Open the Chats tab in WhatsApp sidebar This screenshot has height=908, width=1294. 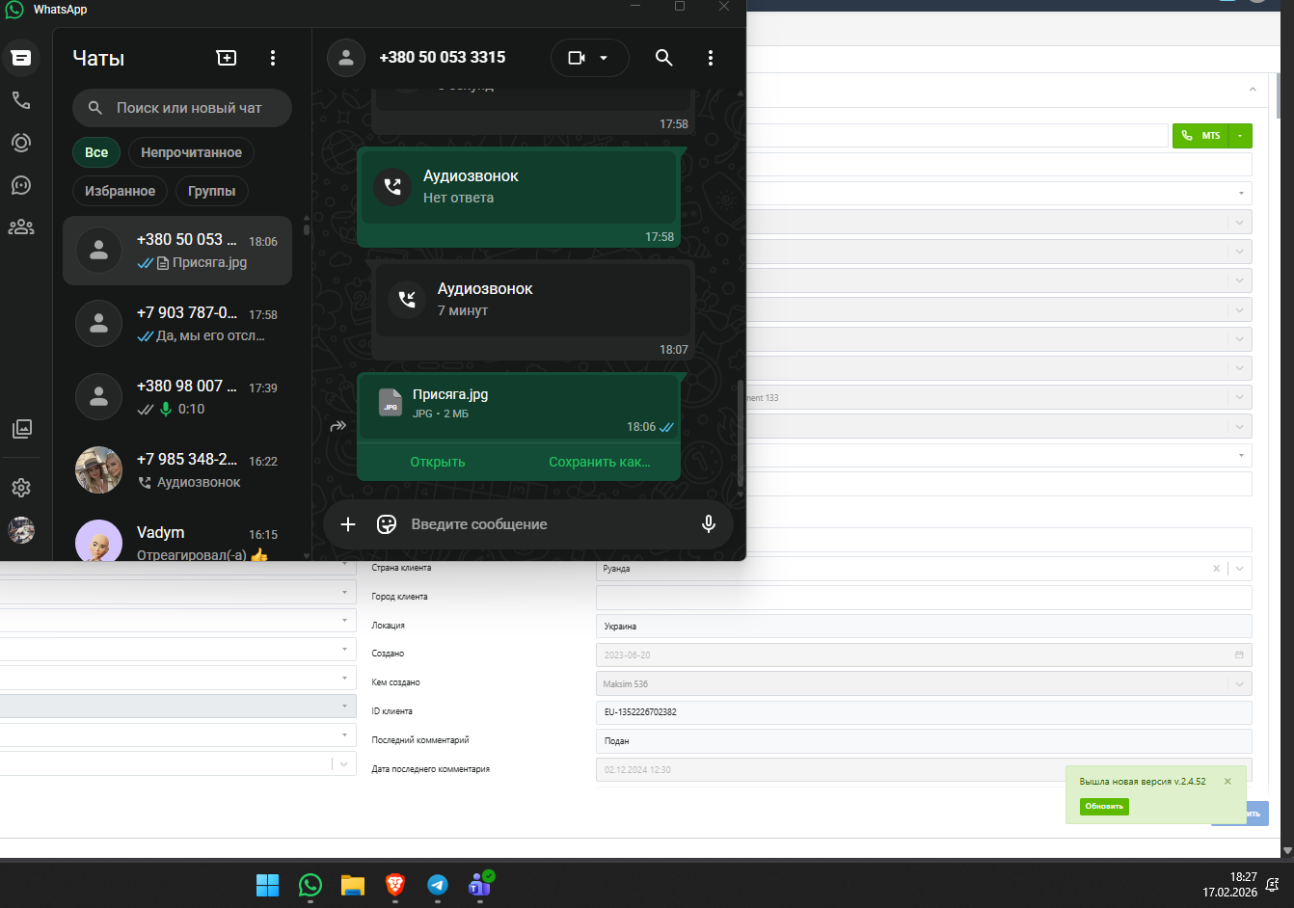(21, 58)
